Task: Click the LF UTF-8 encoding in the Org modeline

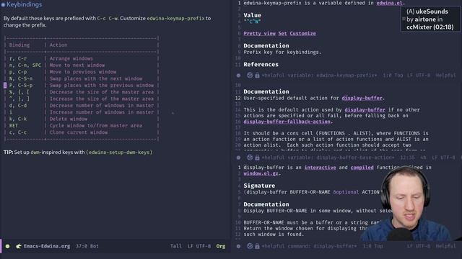Action: coord(199,246)
